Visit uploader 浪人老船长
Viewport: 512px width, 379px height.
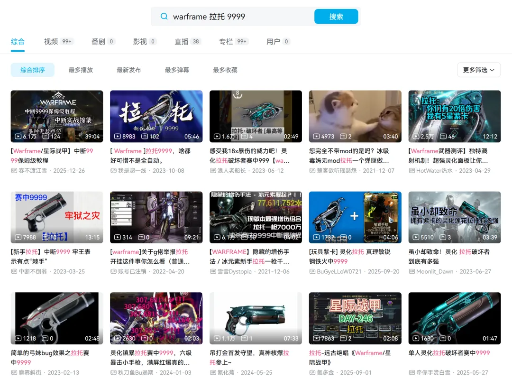coord(231,171)
